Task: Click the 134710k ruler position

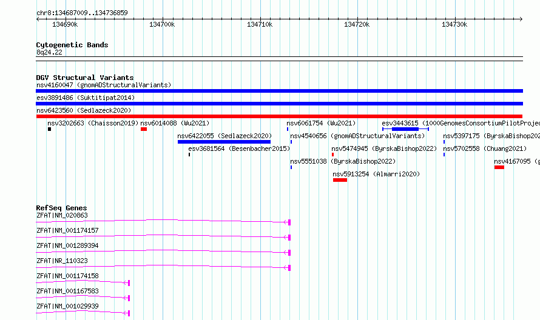Action: 260,24
